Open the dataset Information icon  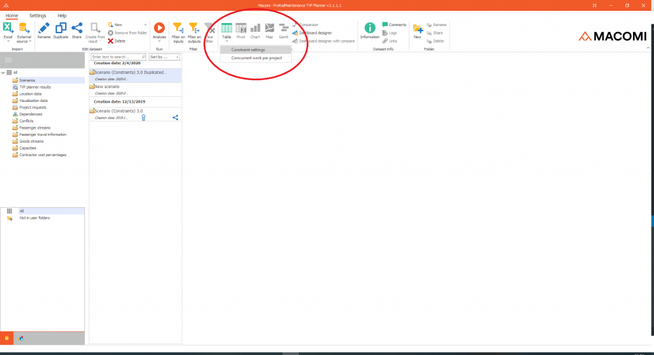coord(369,28)
